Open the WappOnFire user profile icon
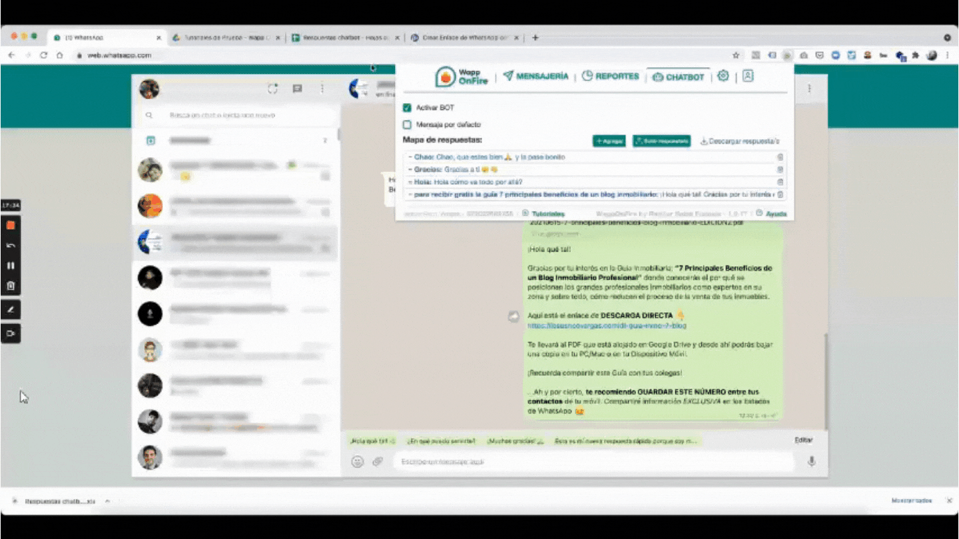The image size is (959, 539). (748, 76)
